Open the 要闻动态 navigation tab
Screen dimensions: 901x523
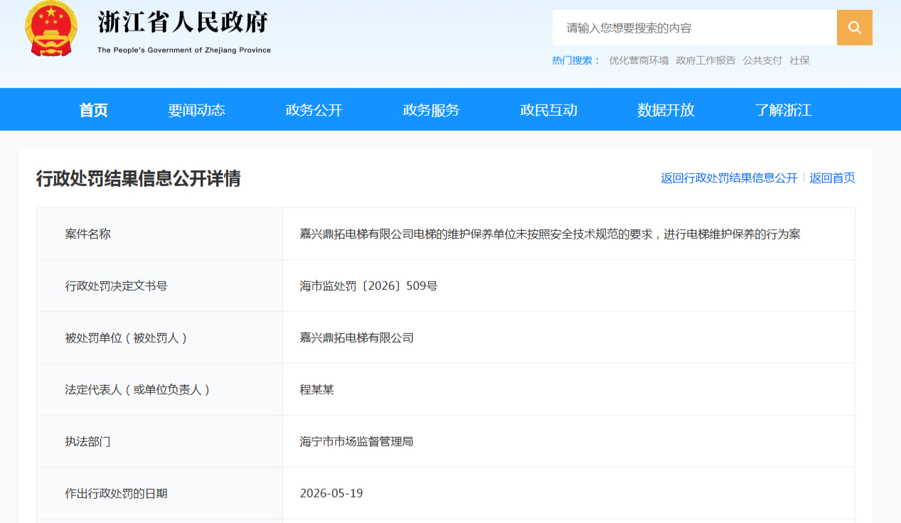coord(196,109)
